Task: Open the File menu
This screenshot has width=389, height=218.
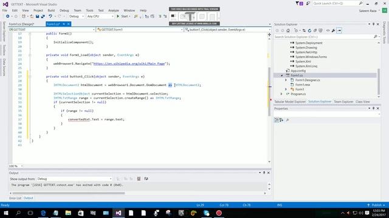Action: pyautogui.click(x=5, y=10)
